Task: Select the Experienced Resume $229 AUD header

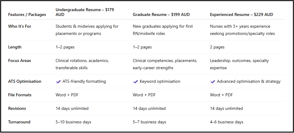Action: click(242, 14)
